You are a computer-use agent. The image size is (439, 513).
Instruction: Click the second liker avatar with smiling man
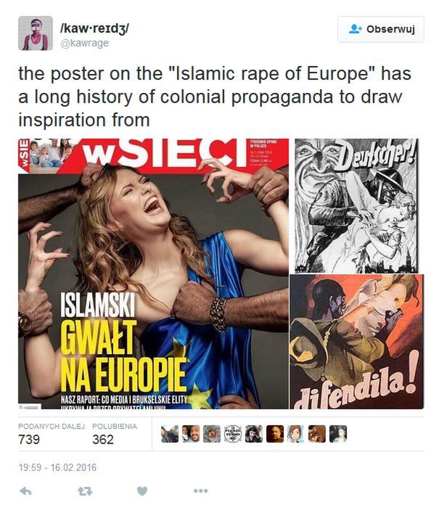191,434
